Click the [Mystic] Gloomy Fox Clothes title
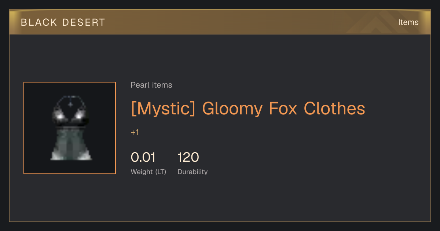Screen dimensions: 440x231 click(248, 109)
